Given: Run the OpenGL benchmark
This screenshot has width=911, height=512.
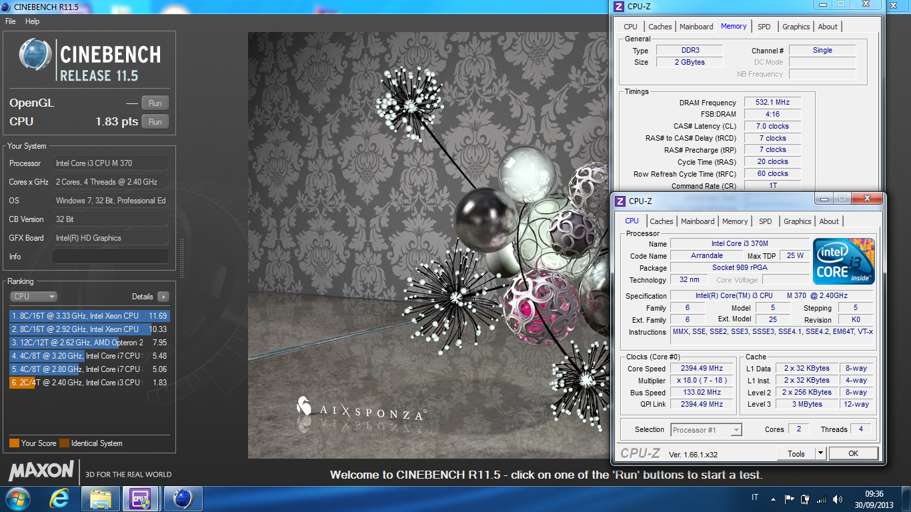Looking at the screenshot, I should tap(155, 103).
